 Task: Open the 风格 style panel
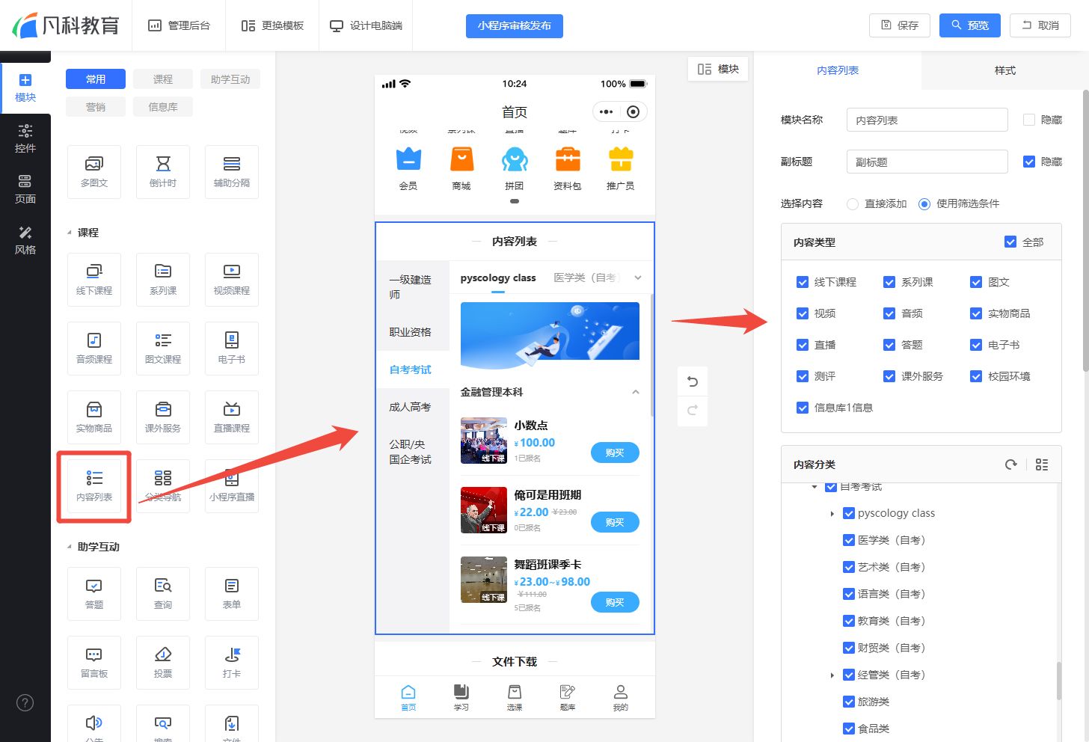(x=25, y=240)
